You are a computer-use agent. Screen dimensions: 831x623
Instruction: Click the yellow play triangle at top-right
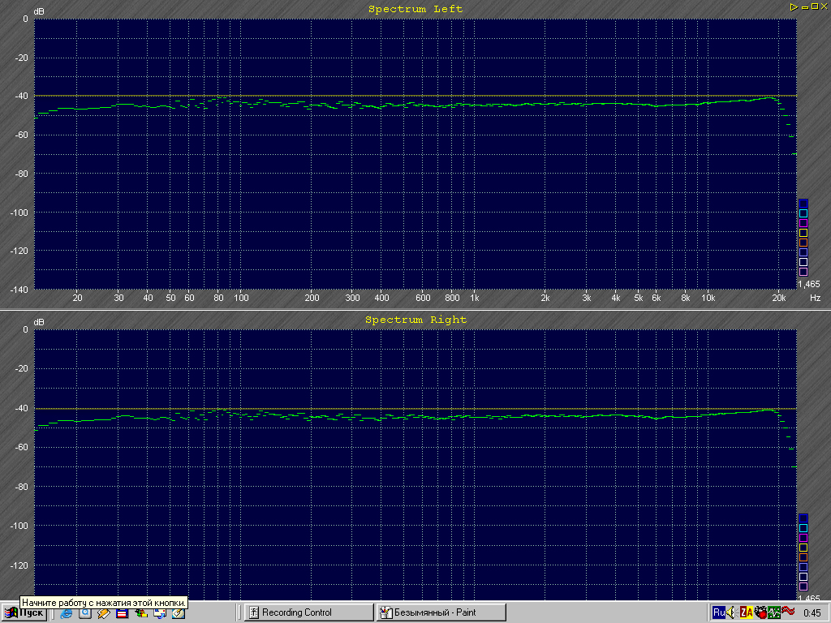click(x=794, y=6)
